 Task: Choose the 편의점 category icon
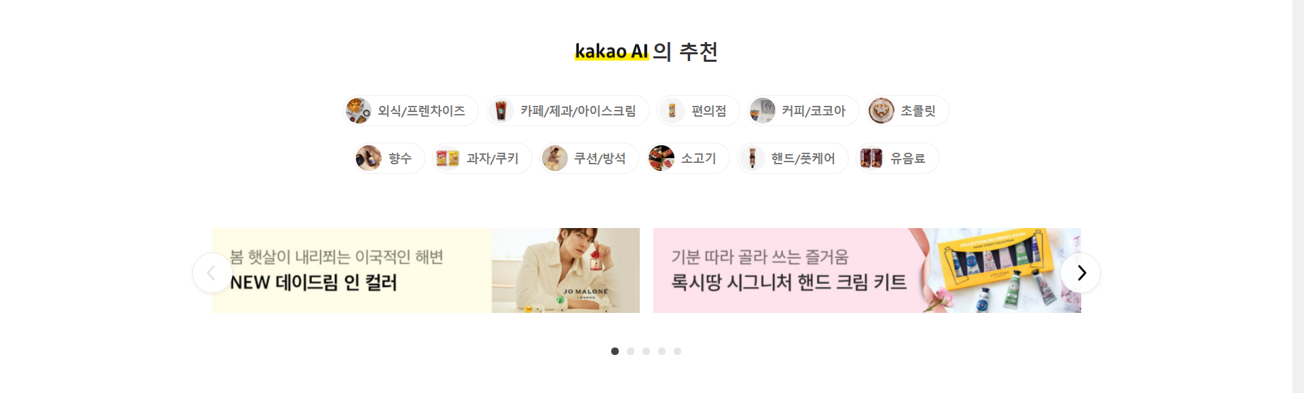672,111
